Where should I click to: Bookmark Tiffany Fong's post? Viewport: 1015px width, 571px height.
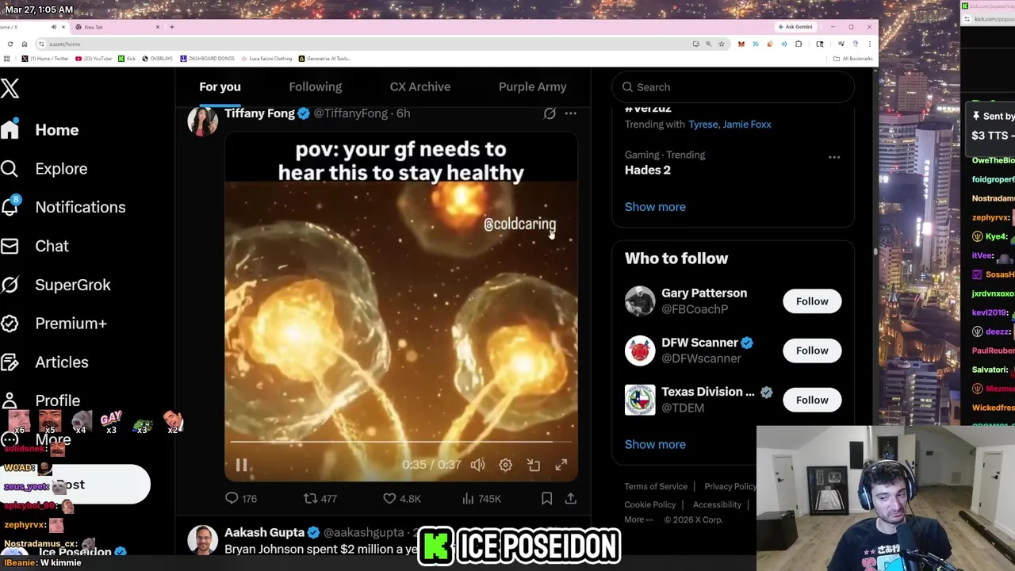point(546,499)
